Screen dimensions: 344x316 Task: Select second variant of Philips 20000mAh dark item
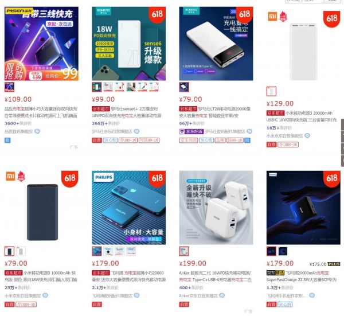point(283,251)
